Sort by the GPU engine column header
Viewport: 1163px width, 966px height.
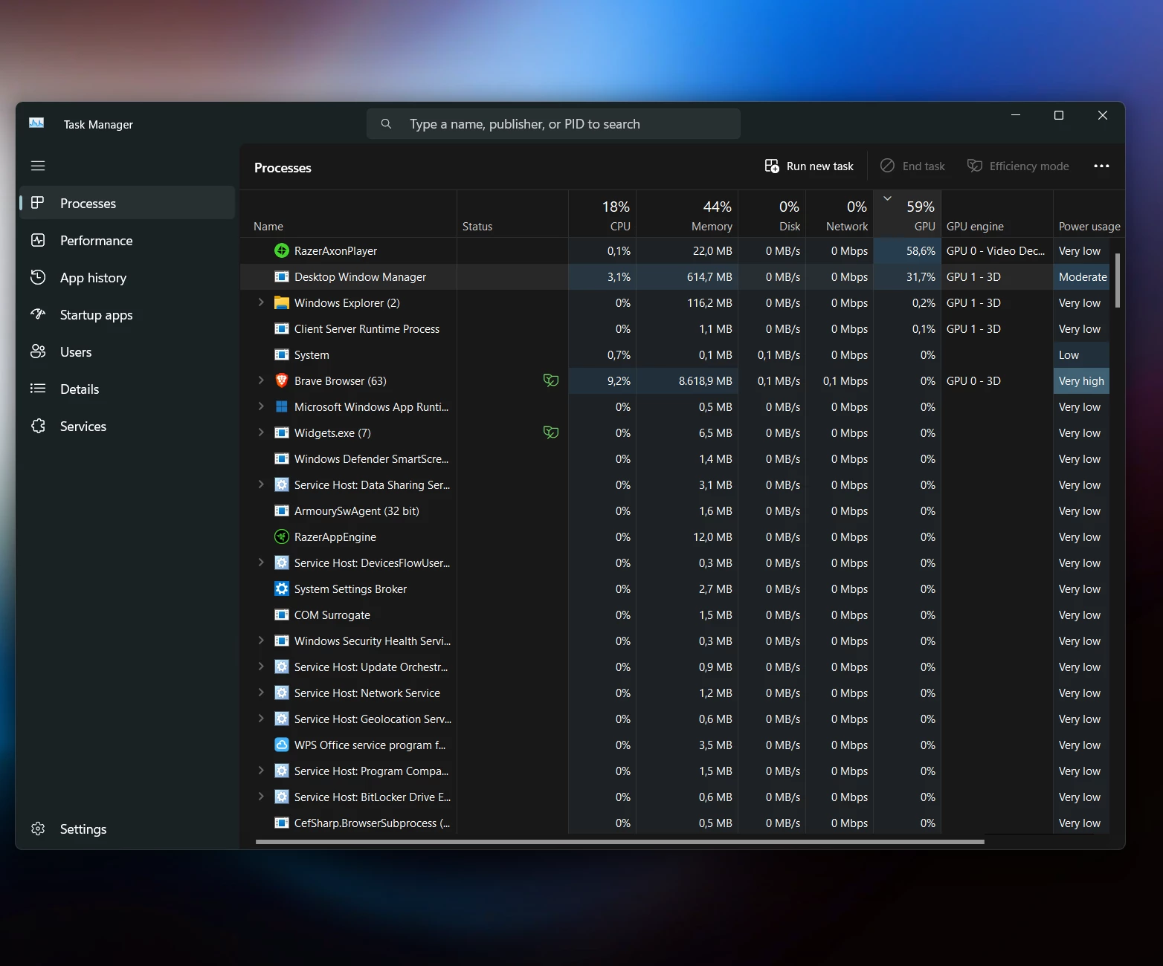[x=997, y=214]
